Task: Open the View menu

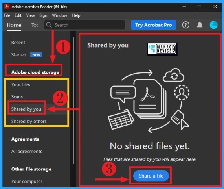Action: 30,15
